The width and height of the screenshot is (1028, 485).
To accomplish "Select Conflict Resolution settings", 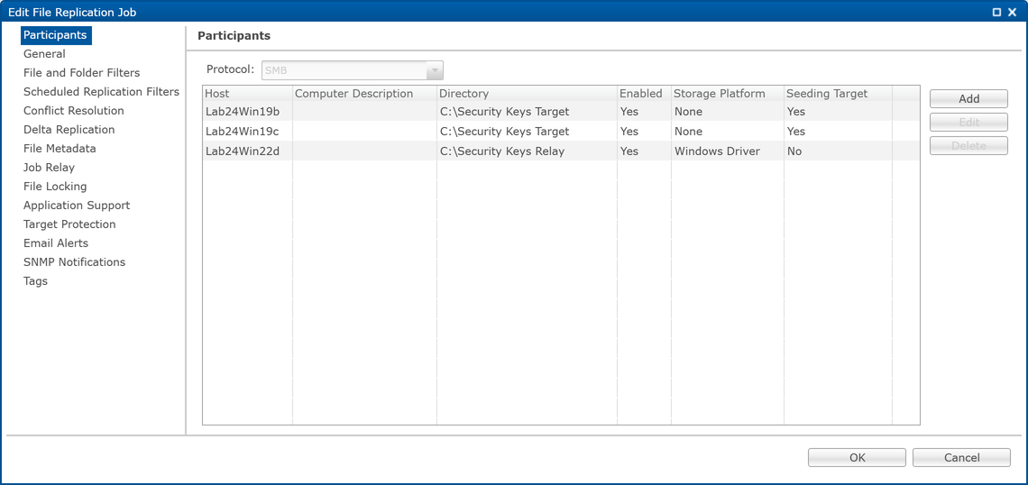I will [73, 111].
